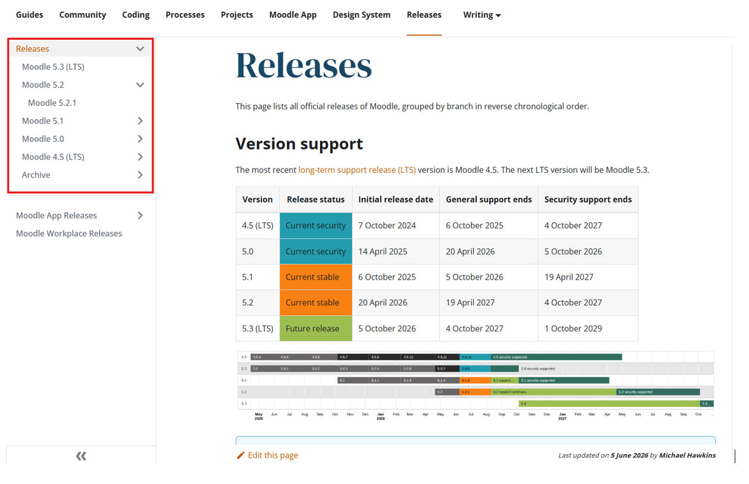Viewport: 749px width, 484px height.
Task: Open the Coding nav item
Action: pyautogui.click(x=136, y=15)
